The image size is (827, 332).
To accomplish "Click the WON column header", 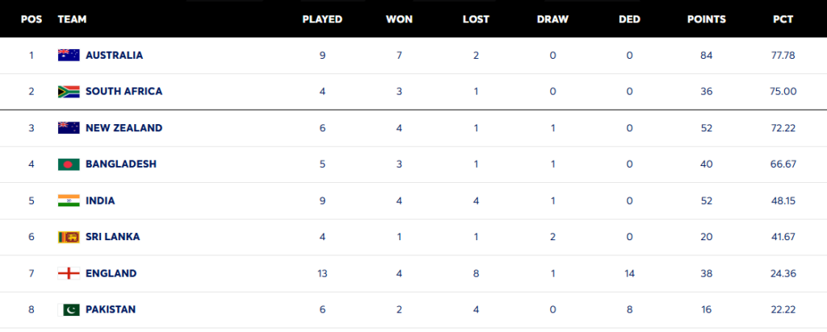I will click(399, 19).
